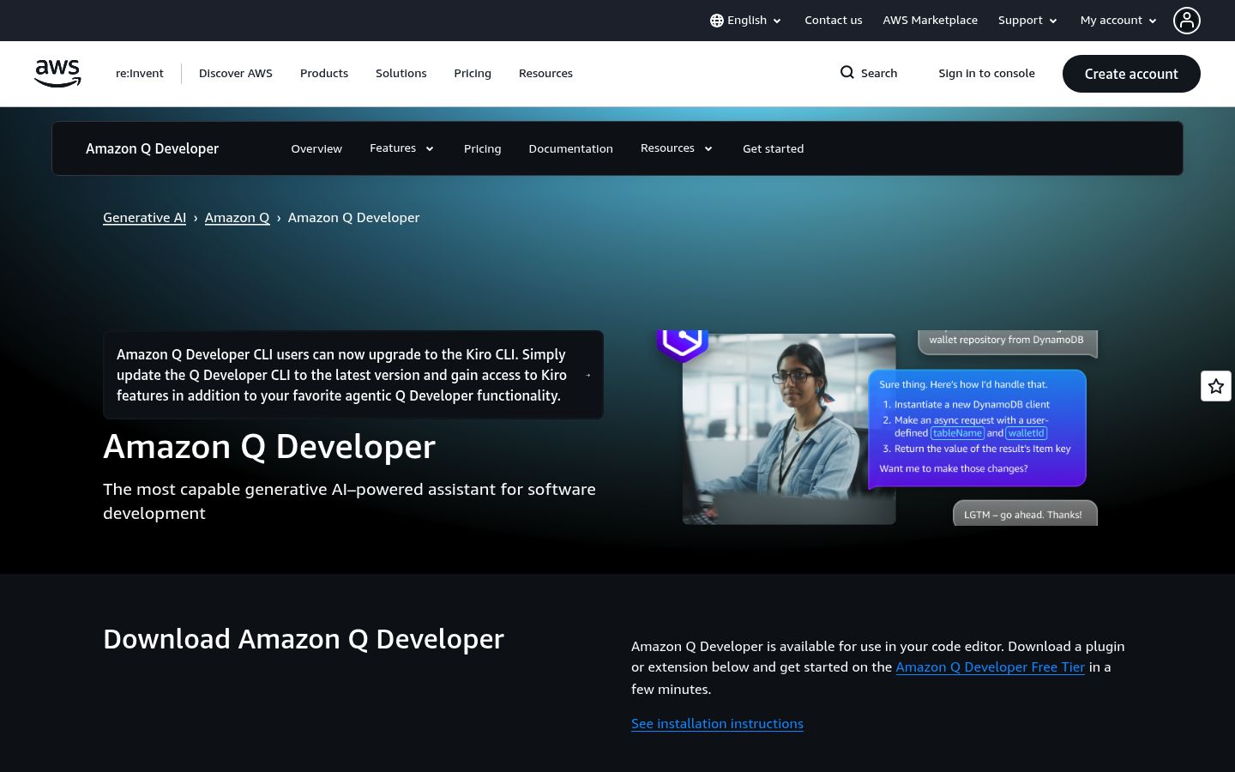Expand the Support dropdown
The height and width of the screenshot is (772, 1235).
pyautogui.click(x=1027, y=21)
